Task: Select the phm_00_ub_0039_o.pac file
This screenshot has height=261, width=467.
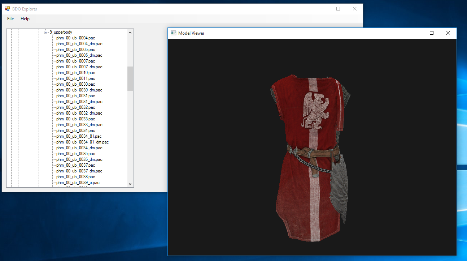Action: (78, 183)
